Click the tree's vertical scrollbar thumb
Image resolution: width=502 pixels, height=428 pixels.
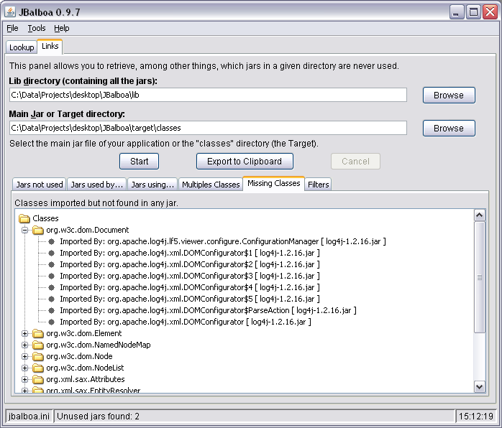coord(480,277)
